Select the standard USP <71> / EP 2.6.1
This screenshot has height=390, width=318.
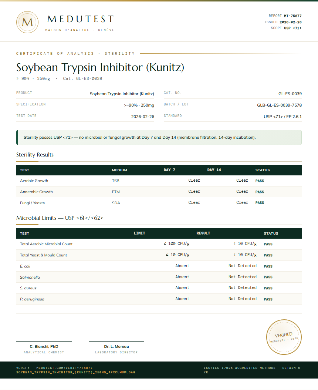pyautogui.click(x=283, y=117)
